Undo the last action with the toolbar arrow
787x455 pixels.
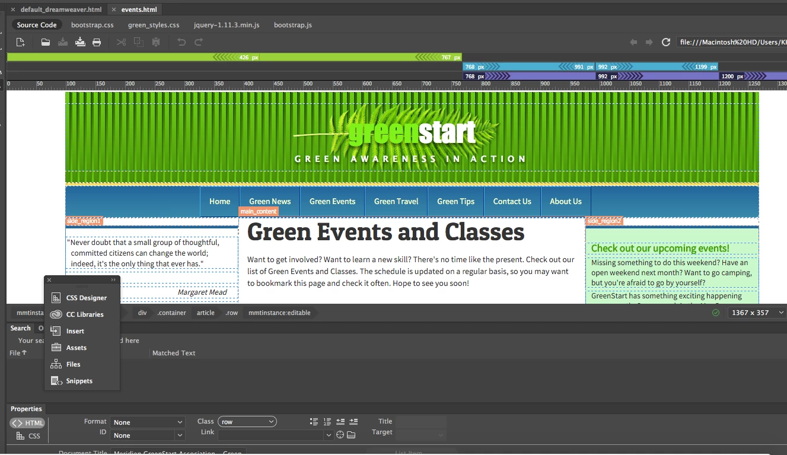pos(181,42)
